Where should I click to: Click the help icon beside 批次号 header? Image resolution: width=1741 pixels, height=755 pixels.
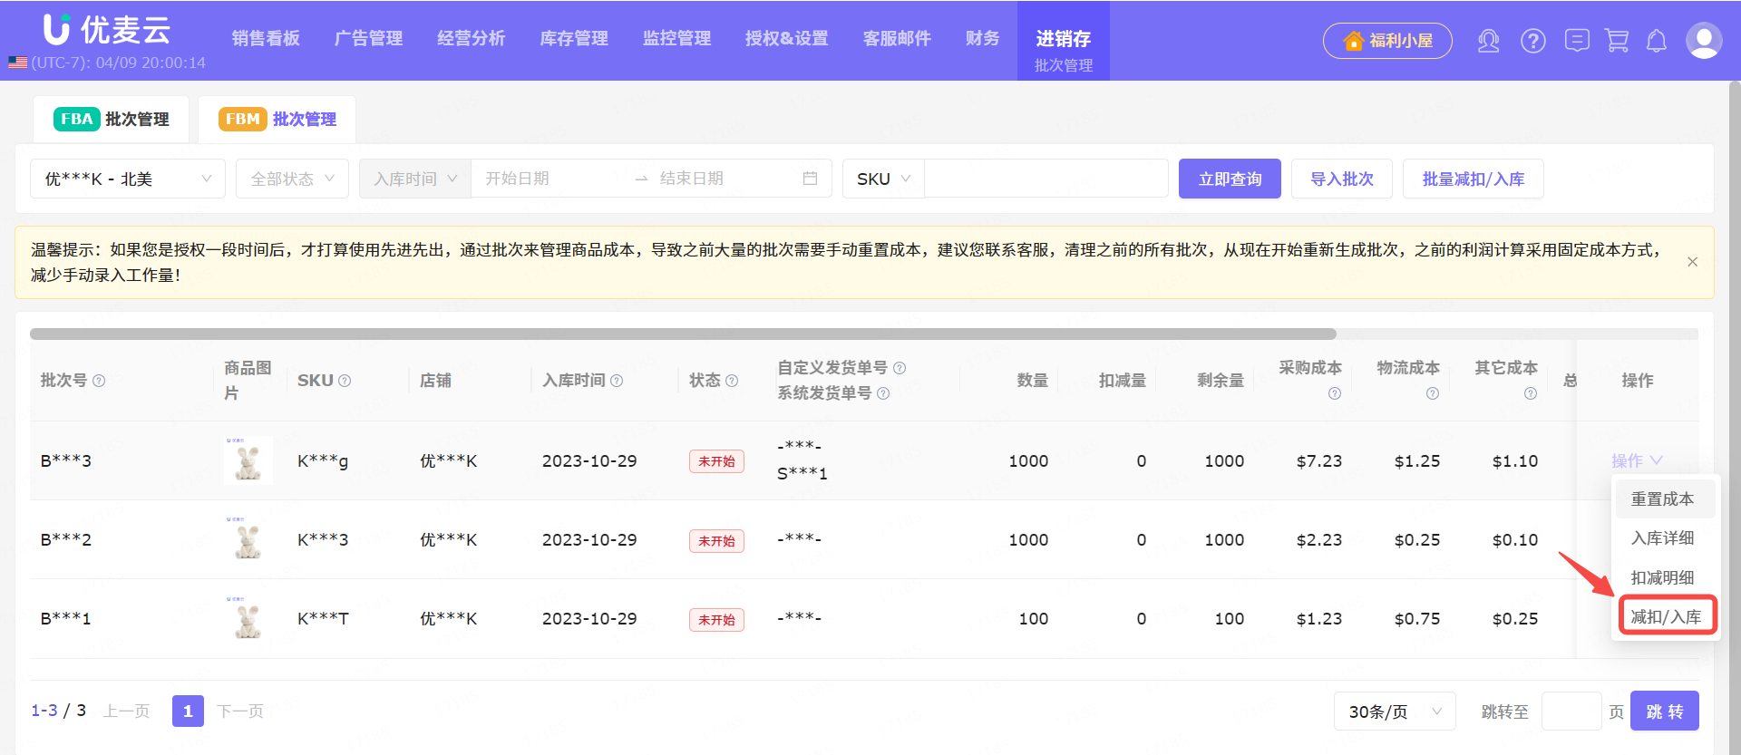(99, 381)
